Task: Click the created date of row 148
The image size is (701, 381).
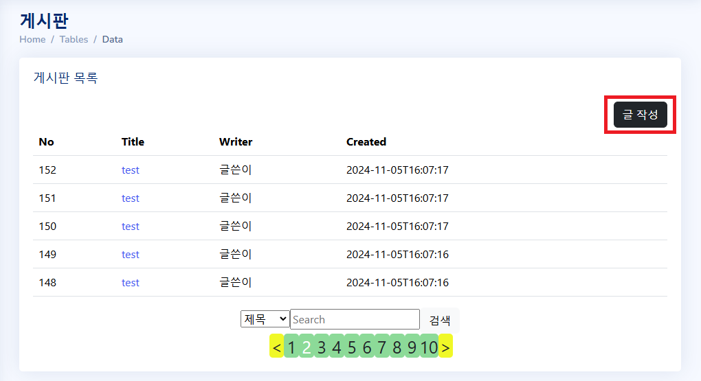Action: pos(397,283)
